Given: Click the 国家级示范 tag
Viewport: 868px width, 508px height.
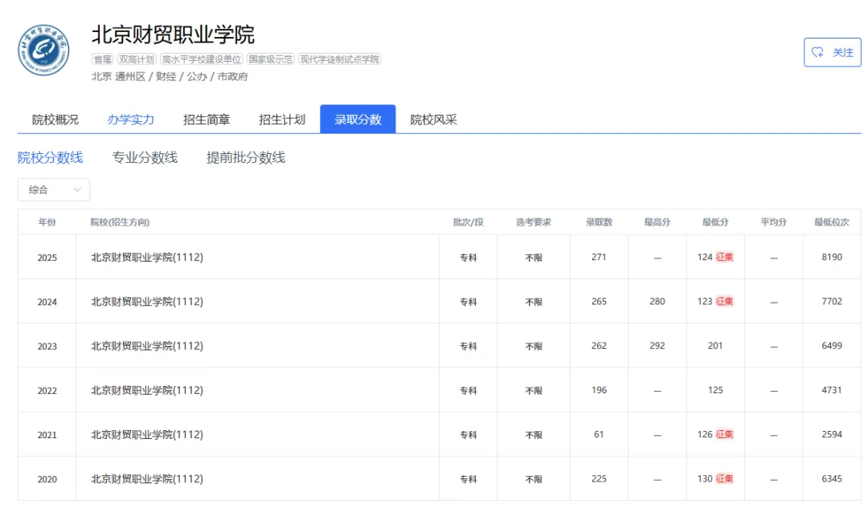Looking at the screenshot, I should pyautogui.click(x=270, y=59).
